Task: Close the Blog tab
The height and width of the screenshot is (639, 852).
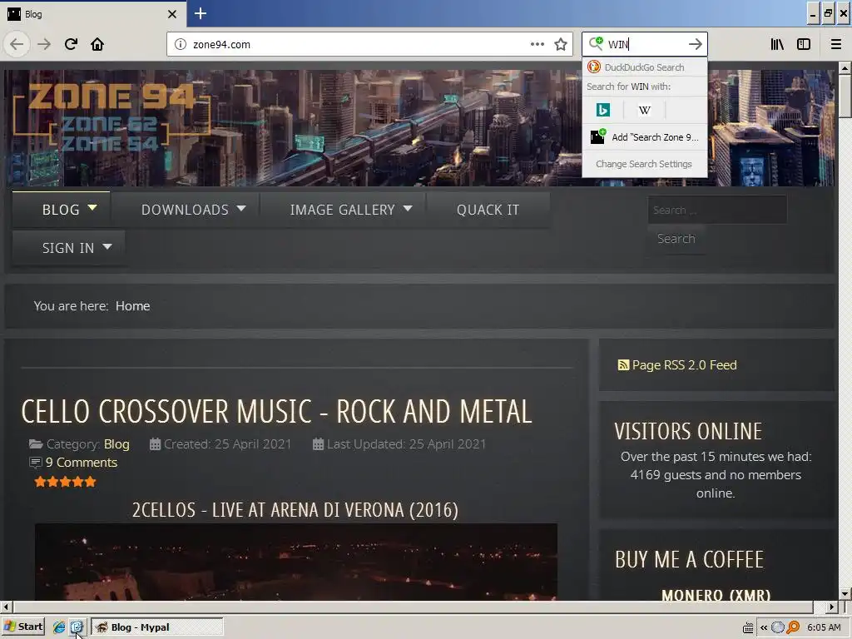Action: (x=171, y=14)
